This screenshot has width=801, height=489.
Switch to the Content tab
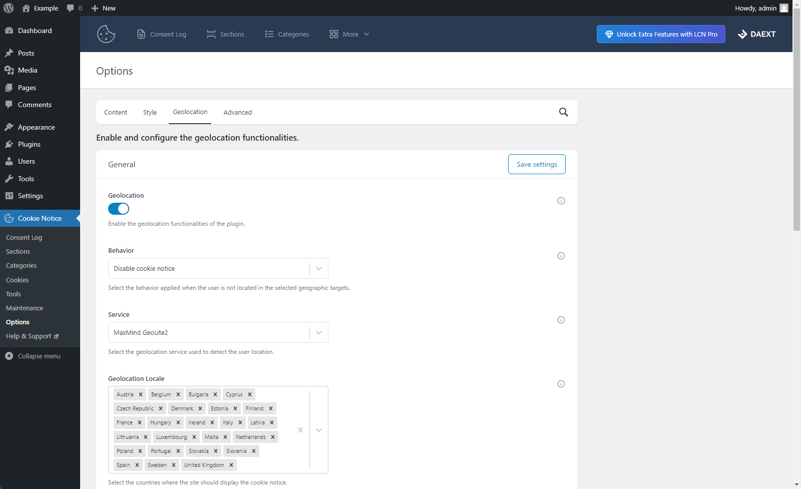pos(116,112)
